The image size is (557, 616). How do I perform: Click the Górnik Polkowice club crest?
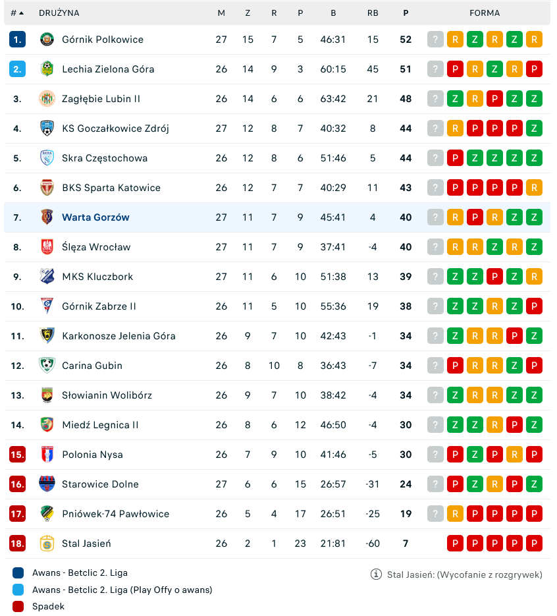tap(47, 40)
